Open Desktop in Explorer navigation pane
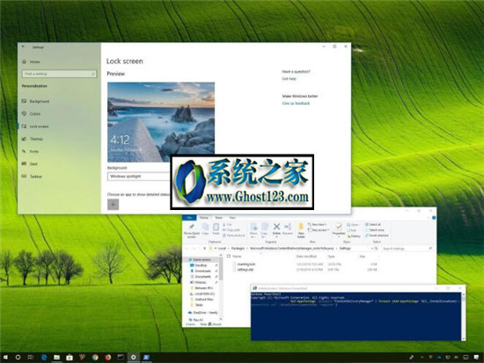 (199, 265)
